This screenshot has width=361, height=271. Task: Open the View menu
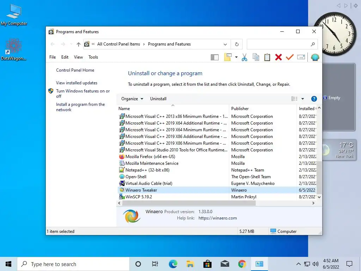78,57
